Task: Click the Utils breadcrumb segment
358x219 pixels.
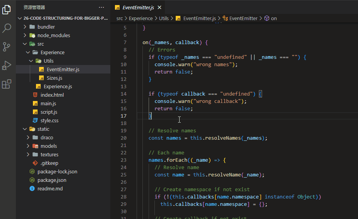Action: [x=164, y=19]
